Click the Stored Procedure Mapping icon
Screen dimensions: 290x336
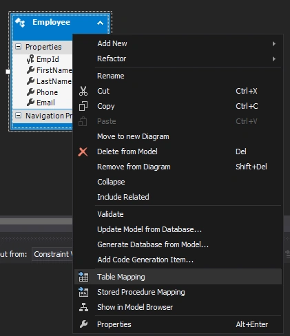(83, 292)
